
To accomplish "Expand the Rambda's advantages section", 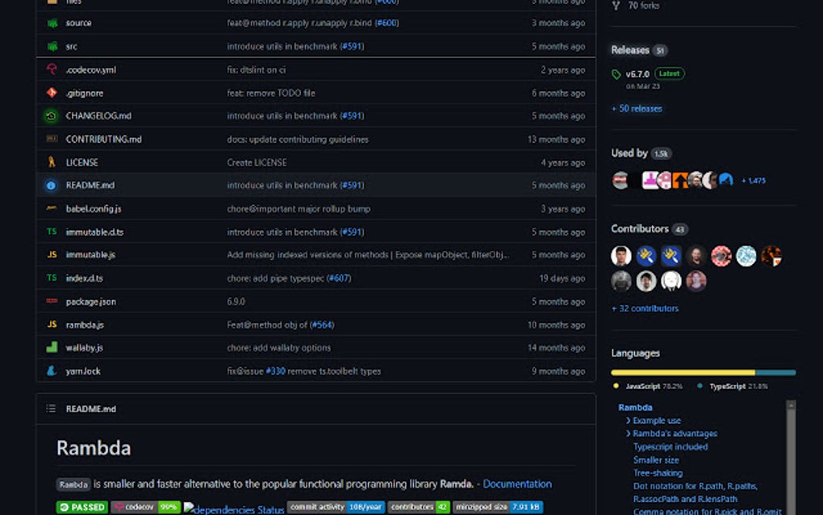I will [x=673, y=433].
